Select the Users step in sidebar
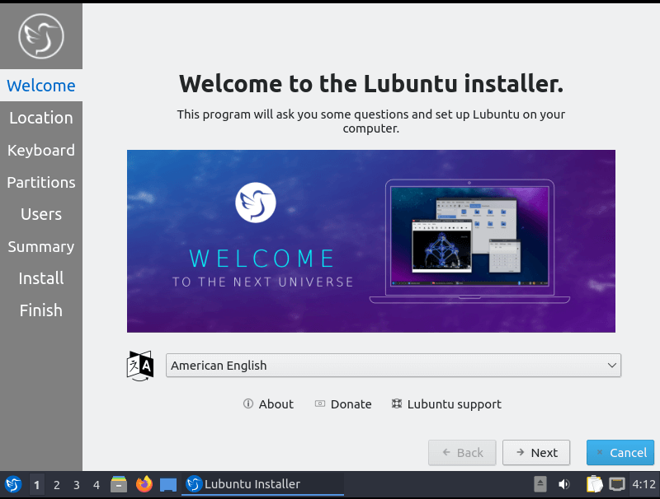The width and height of the screenshot is (660, 499). pos(41,214)
